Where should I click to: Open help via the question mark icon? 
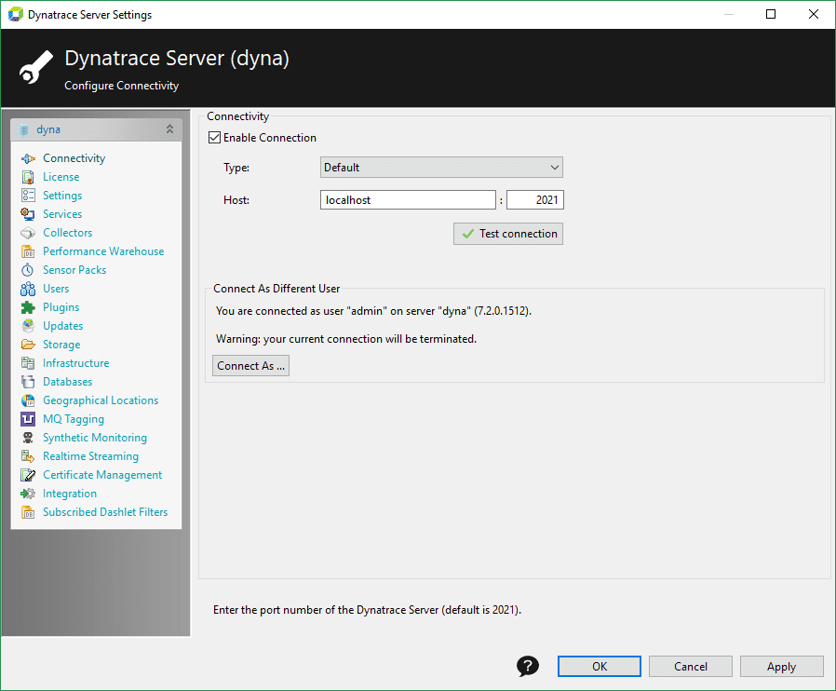coord(528,666)
